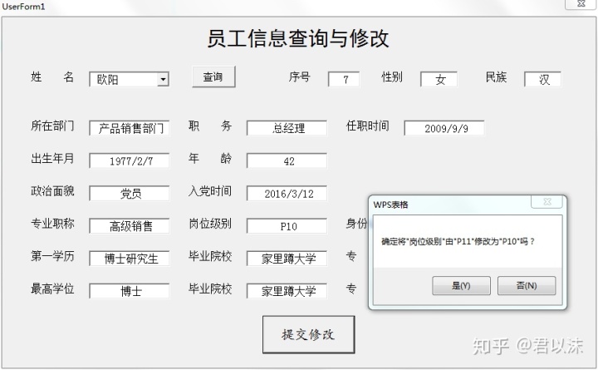The height and width of the screenshot is (370, 598).
Task: Close the UserForm1 window
Action: click(581, 4)
